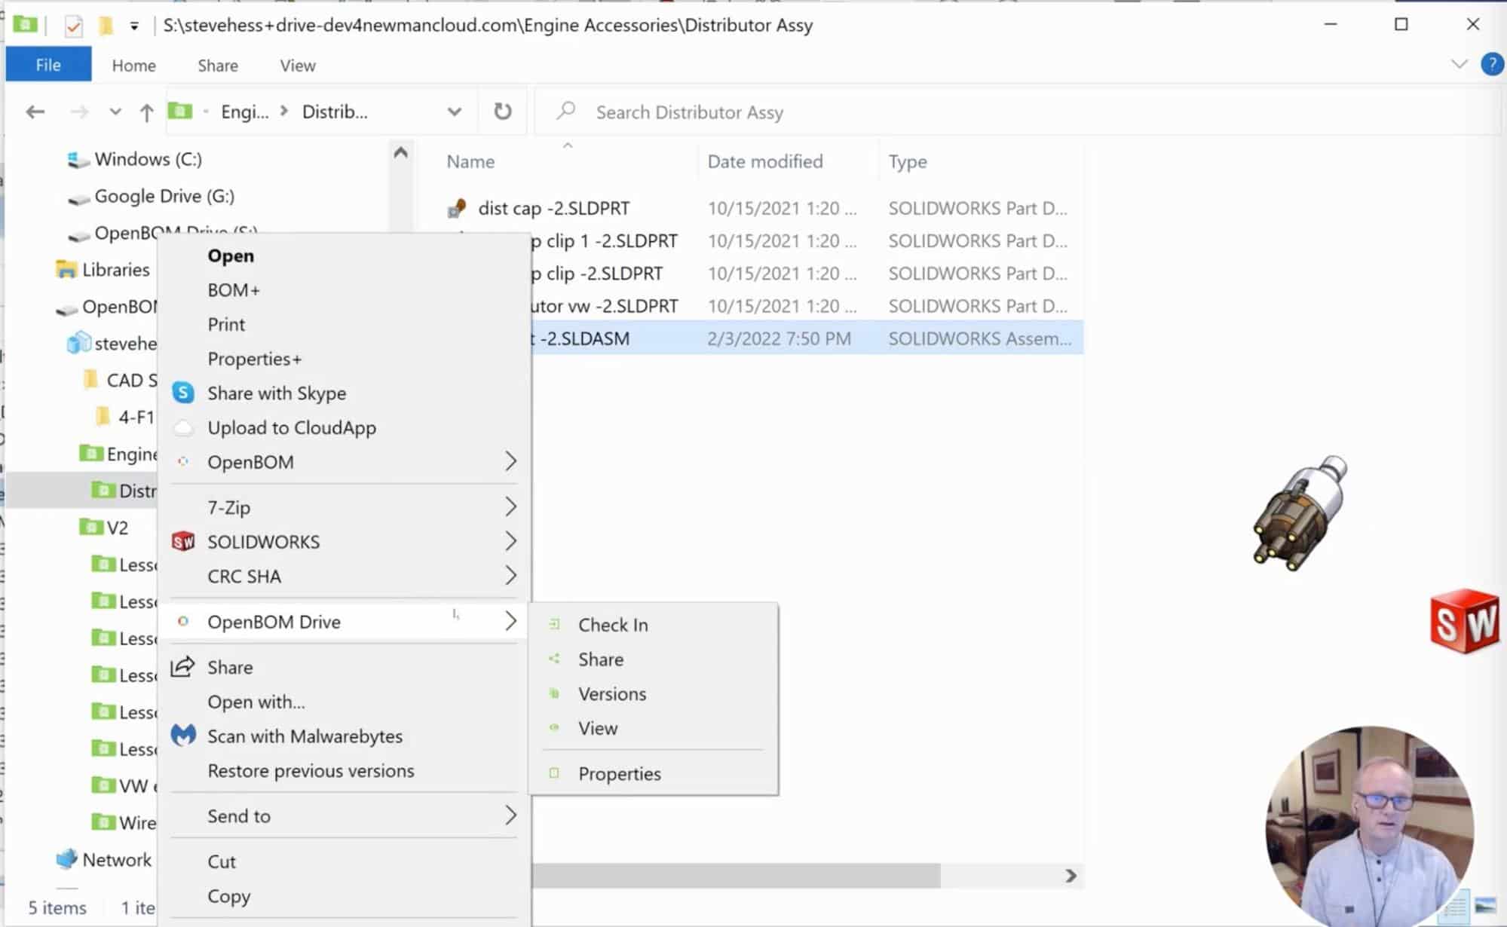The height and width of the screenshot is (927, 1507).
Task: Click the Windows (C:) drive icon
Action: 77,160
